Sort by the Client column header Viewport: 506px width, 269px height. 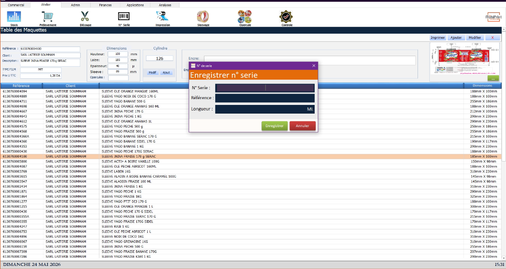click(x=71, y=86)
